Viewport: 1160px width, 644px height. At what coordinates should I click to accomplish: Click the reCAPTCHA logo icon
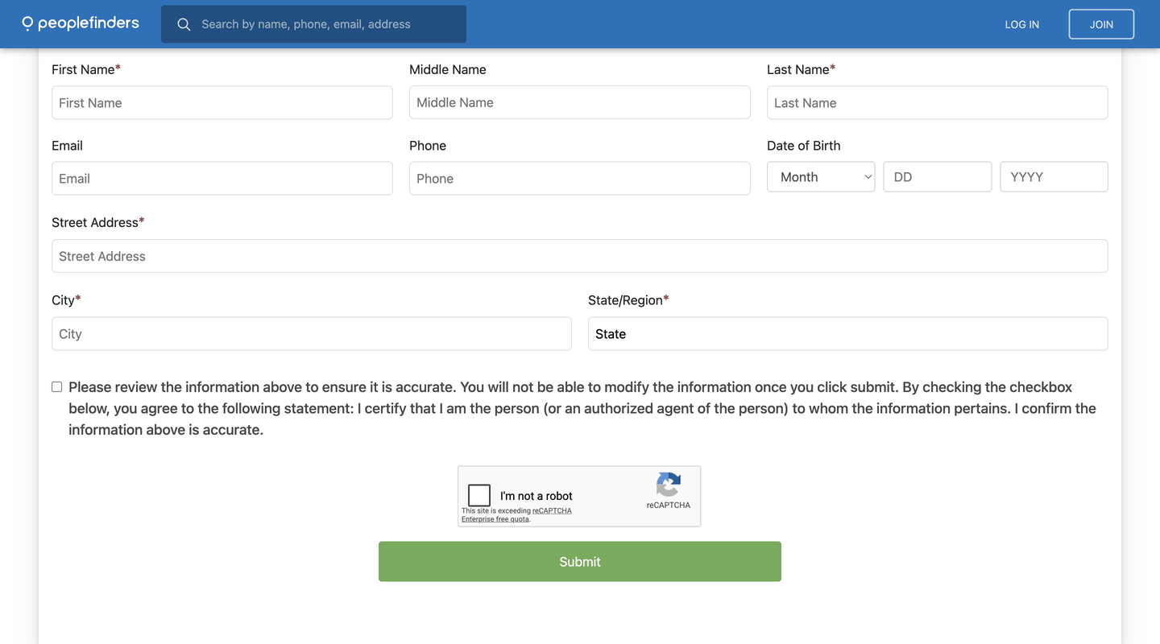668,485
